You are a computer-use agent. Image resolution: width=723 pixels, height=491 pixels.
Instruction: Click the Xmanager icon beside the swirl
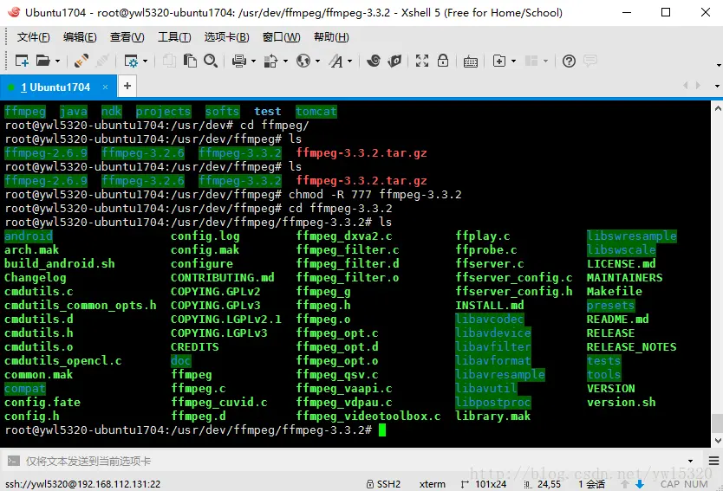coord(394,61)
